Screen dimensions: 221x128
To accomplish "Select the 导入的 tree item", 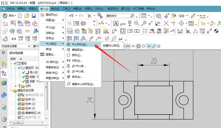I will point(34,72).
